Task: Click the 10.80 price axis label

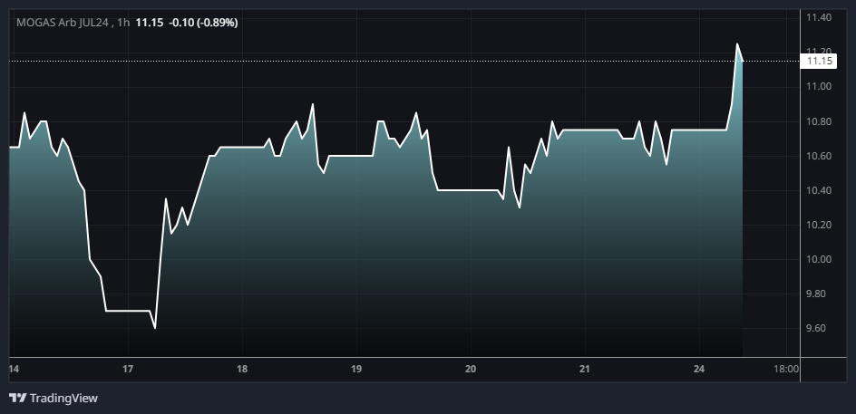Action: coord(819,121)
